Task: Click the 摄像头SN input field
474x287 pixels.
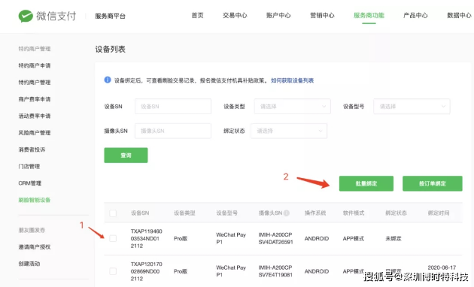Action: click(173, 131)
